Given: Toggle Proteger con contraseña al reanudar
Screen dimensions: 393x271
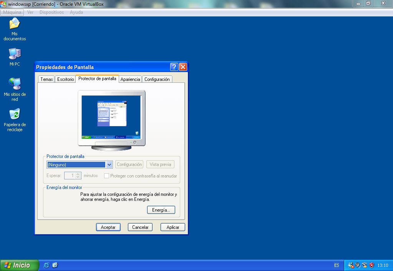Looking at the screenshot, I should 106,176.
